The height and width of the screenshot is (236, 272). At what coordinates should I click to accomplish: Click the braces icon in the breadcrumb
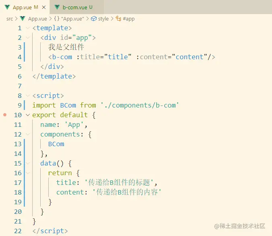coord(57,19)
